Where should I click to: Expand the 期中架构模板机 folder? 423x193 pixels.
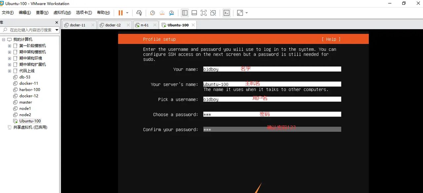[9, 52]
